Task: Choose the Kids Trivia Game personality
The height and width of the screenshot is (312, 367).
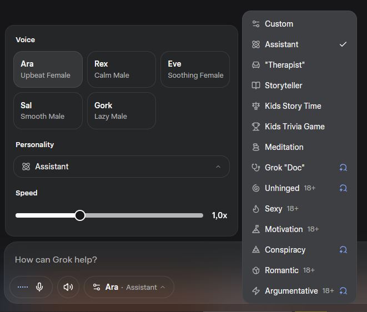Action: 300,127
